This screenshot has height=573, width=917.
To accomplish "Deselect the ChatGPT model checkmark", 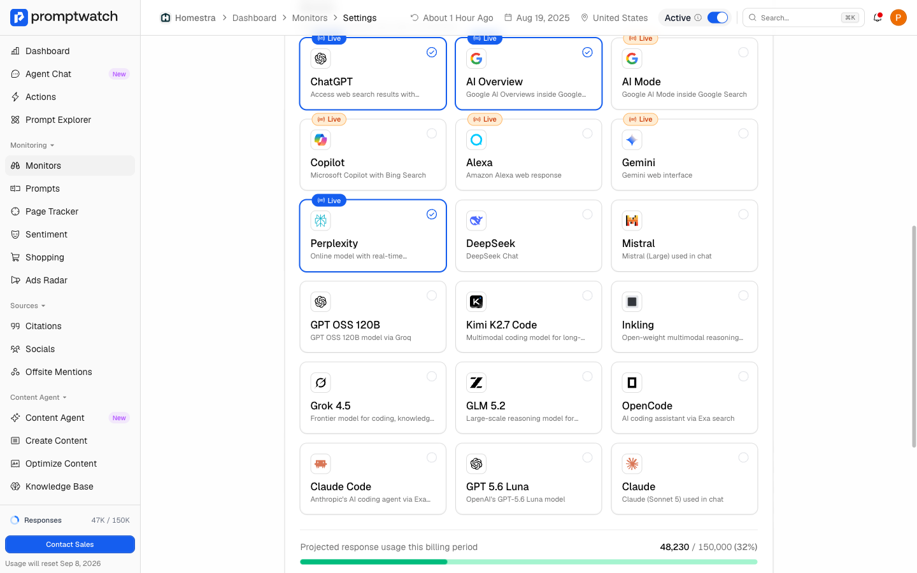I will [432, 52].
